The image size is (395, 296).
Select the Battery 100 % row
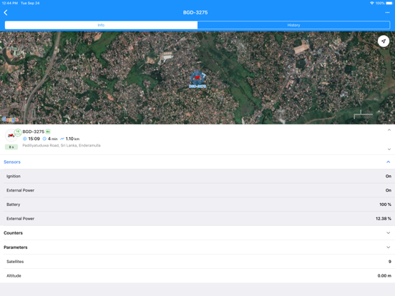point(197,204)
